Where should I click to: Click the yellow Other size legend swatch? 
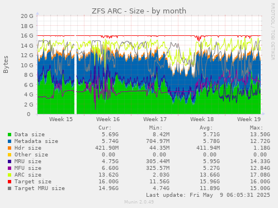(x=10, y=155)
